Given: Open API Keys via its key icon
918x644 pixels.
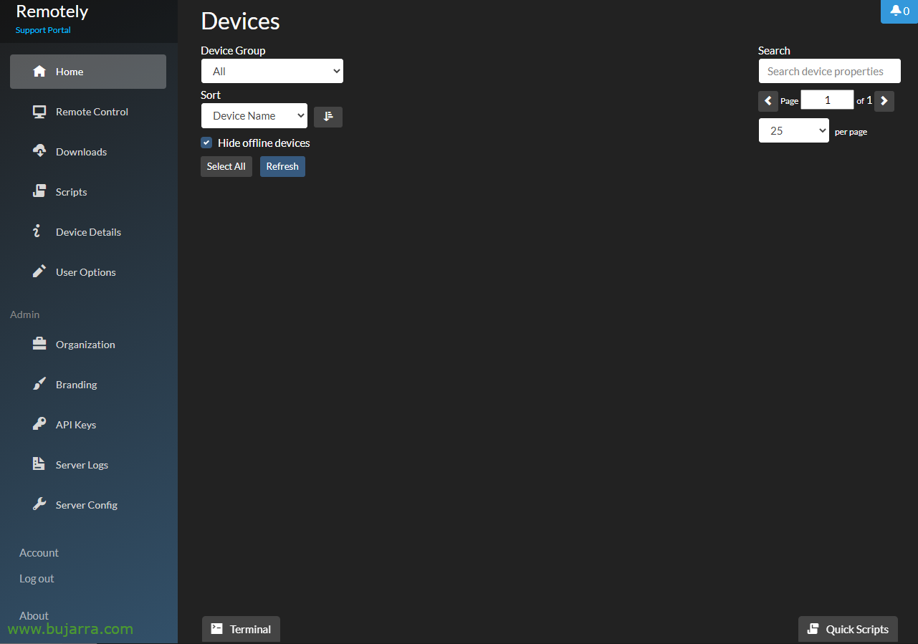Looking at the screenshot, I should (39, 424).
